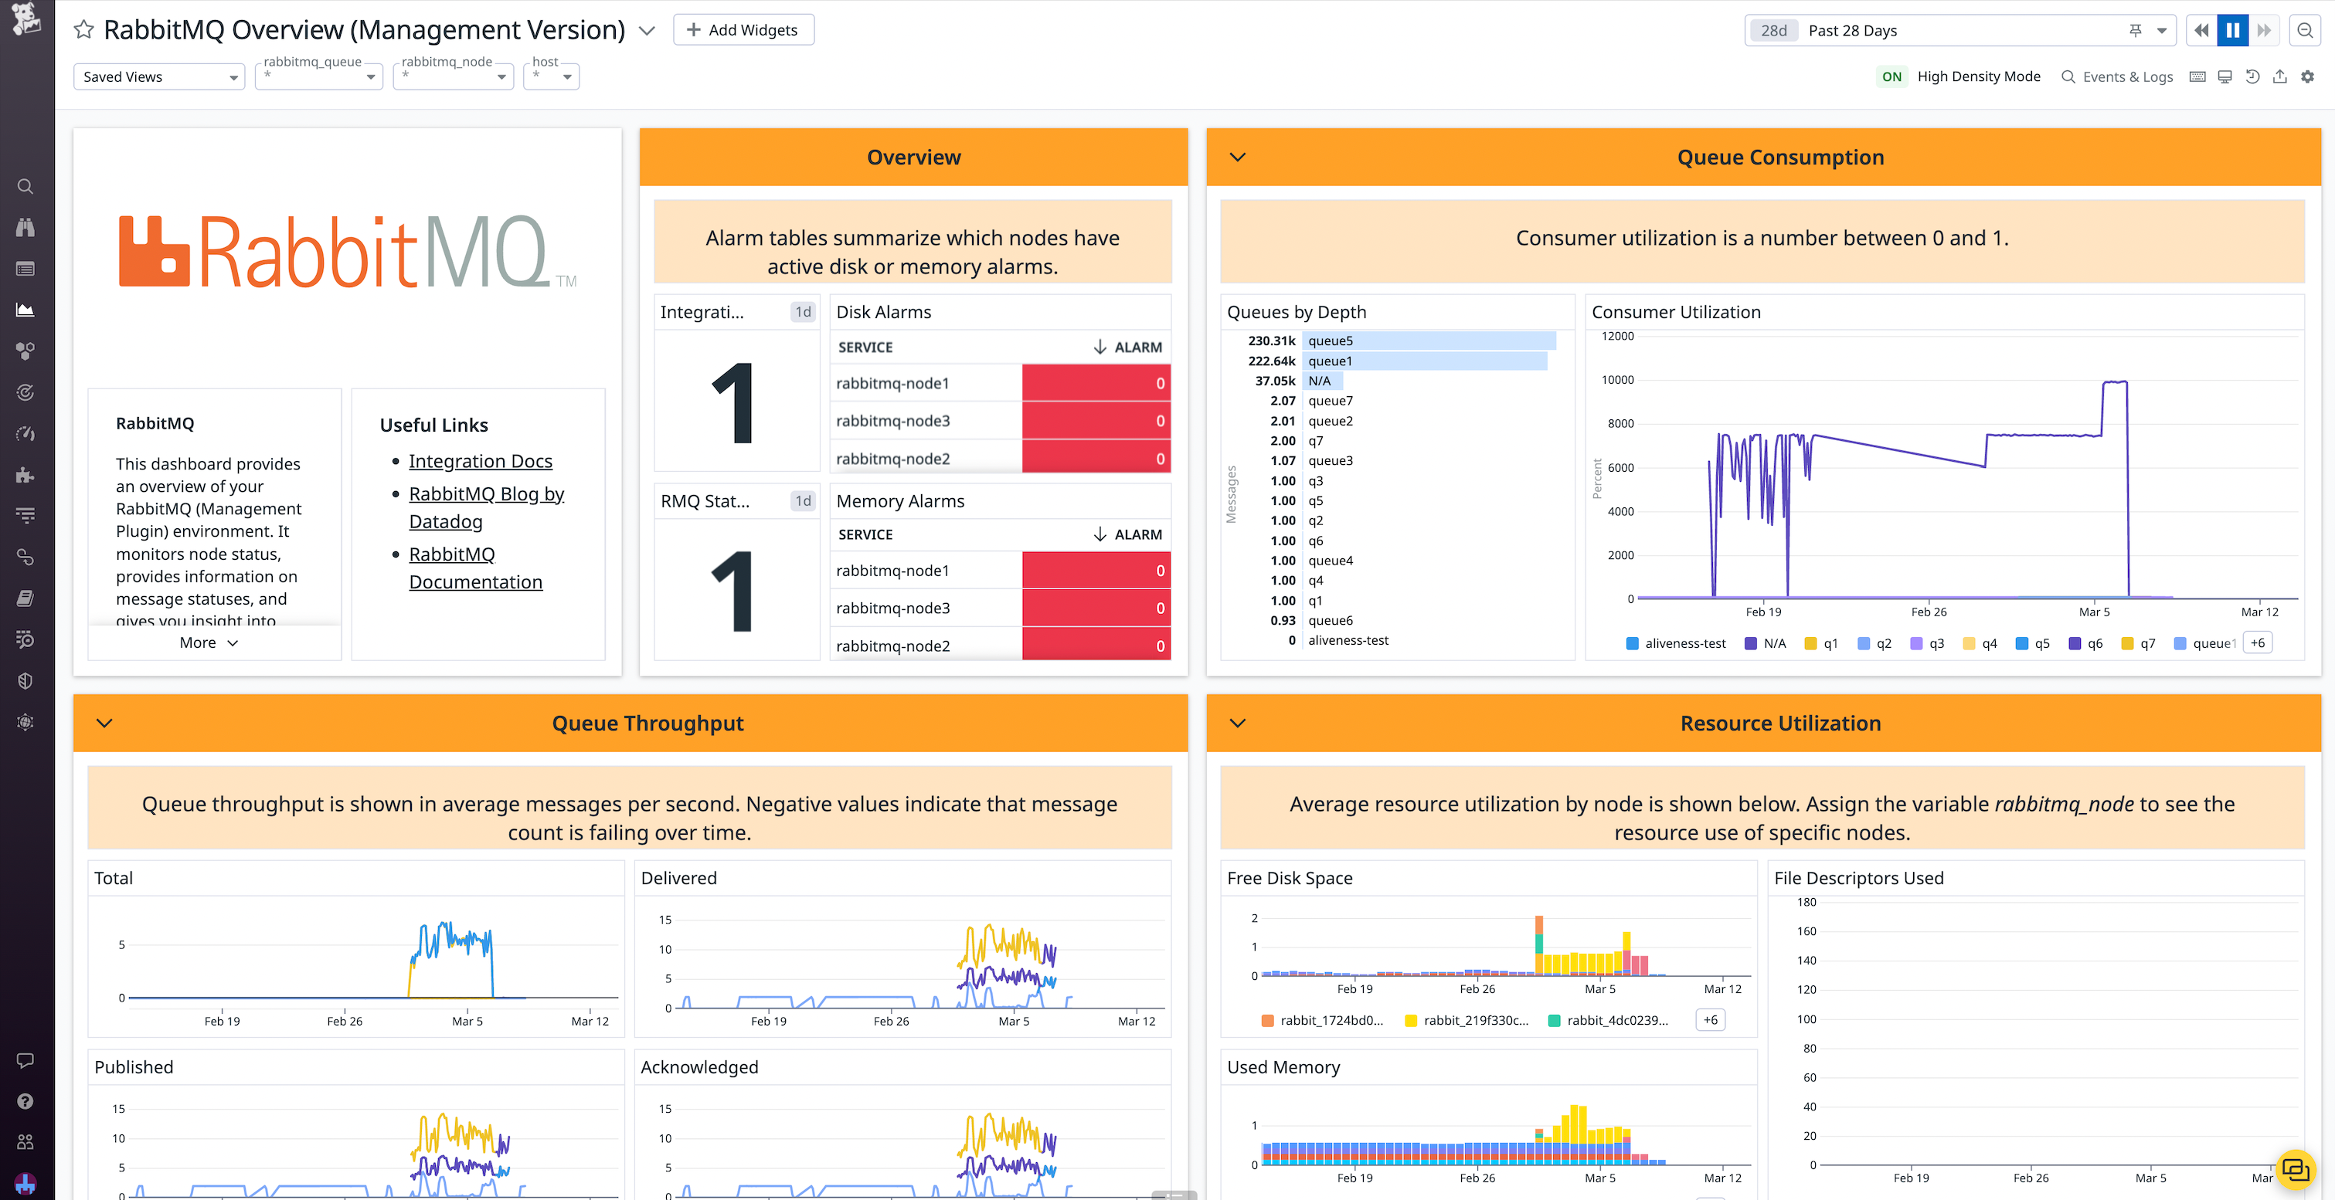Open the Integration Docs link
Viewport: 2335px width, 1200px height.
[x=481, y=460]
